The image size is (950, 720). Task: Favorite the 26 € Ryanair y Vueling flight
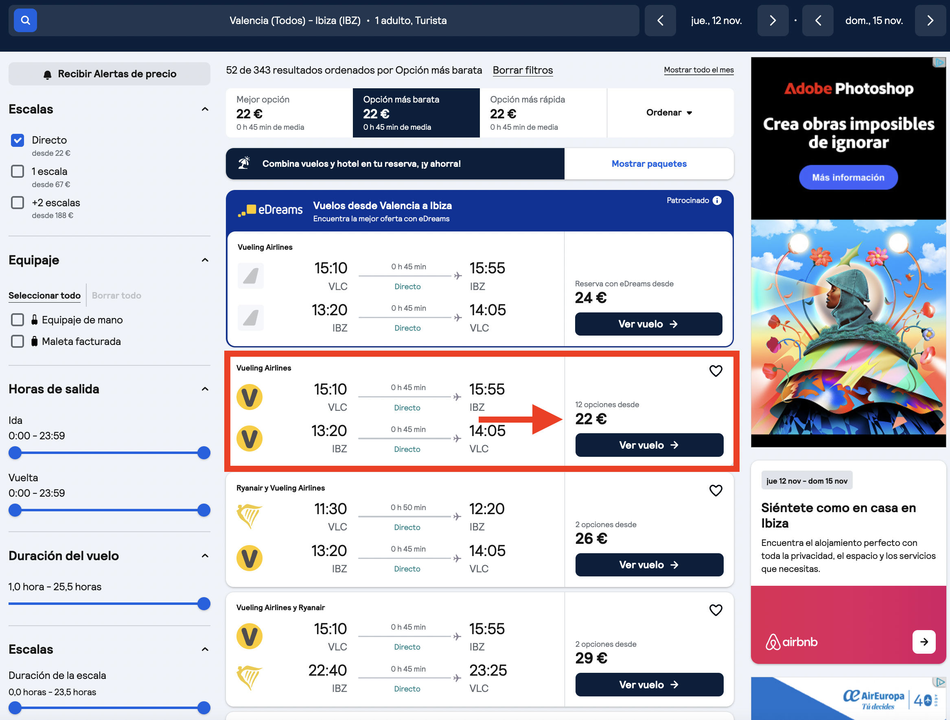(716, 490)
